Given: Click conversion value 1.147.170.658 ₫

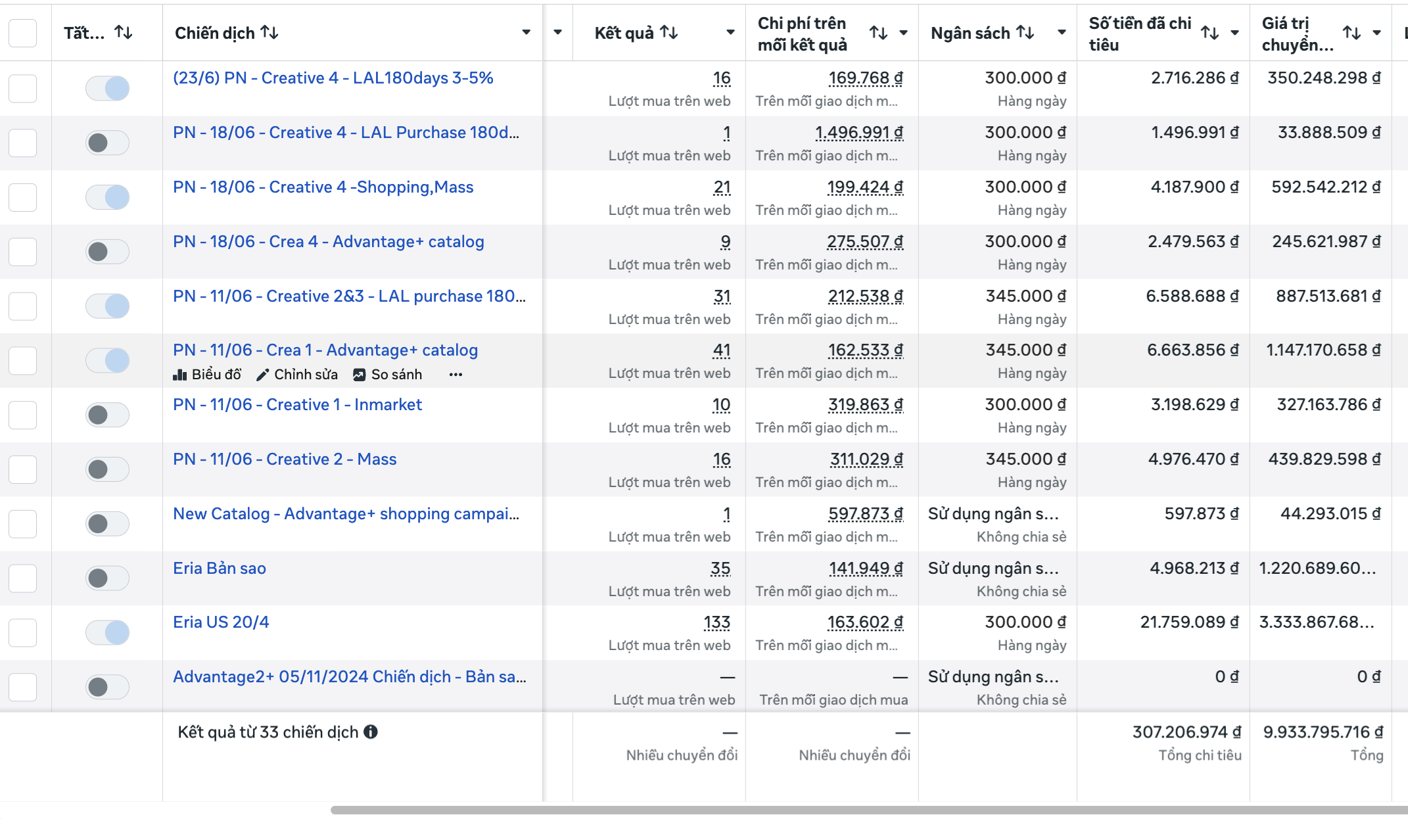Looking at the screenshot, I should coord(1323,350).
